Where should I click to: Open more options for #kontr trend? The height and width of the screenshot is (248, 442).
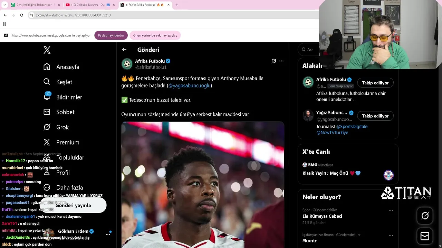pyautogui.click(x=391, y=235)
